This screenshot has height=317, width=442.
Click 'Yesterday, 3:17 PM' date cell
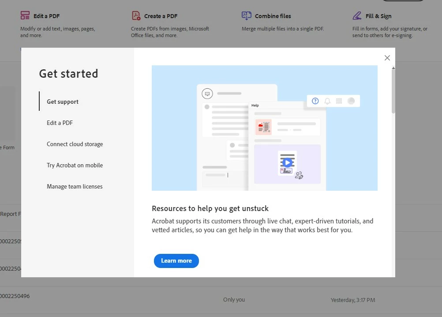[352, 300]
